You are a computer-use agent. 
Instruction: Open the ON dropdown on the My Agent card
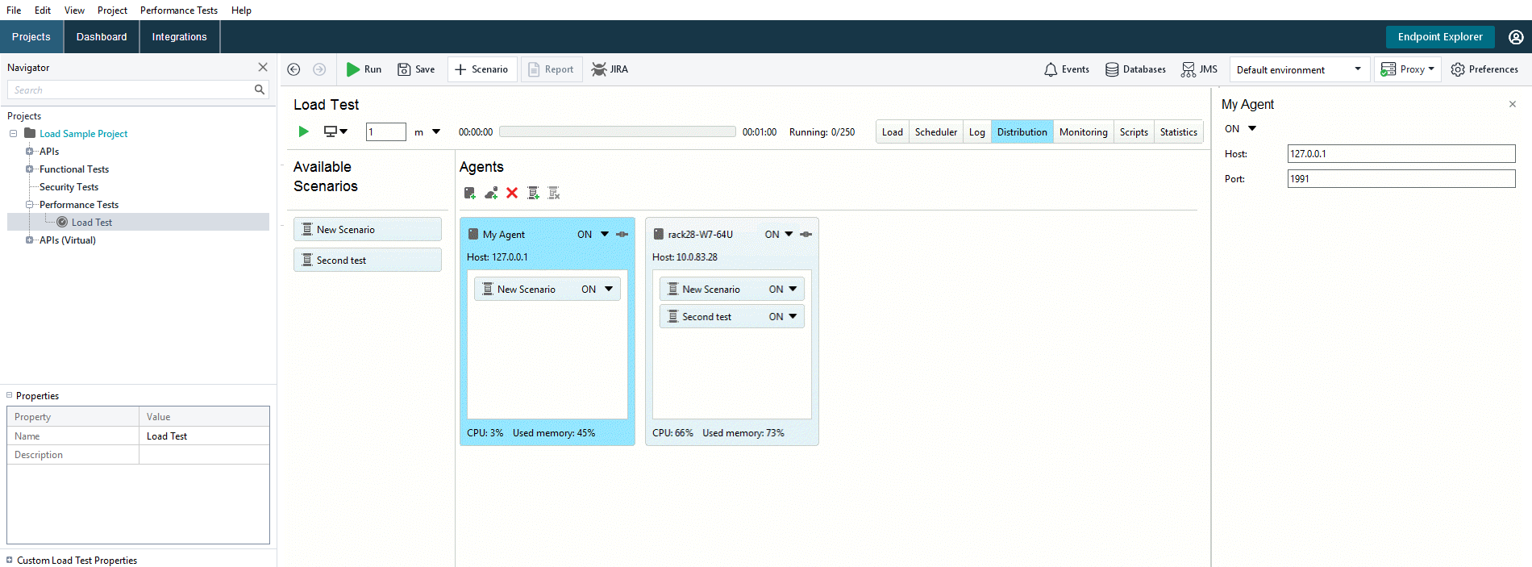tap(605, 234)
